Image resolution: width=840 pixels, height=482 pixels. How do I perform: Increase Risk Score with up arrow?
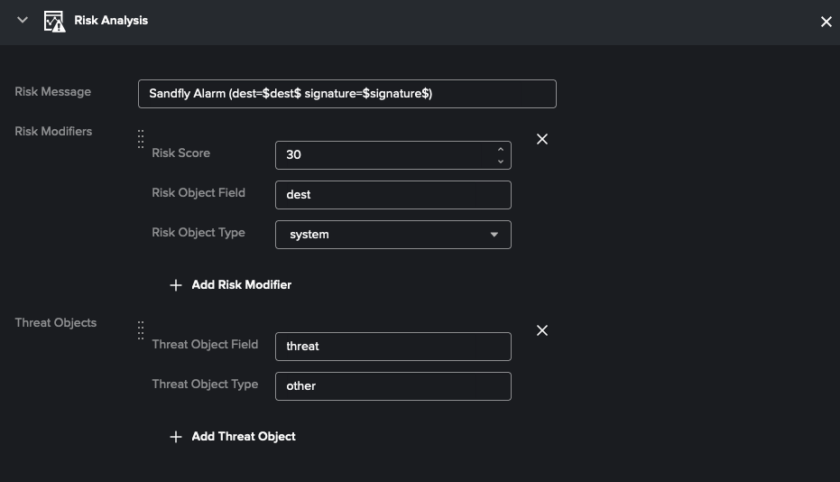(501, 149)
